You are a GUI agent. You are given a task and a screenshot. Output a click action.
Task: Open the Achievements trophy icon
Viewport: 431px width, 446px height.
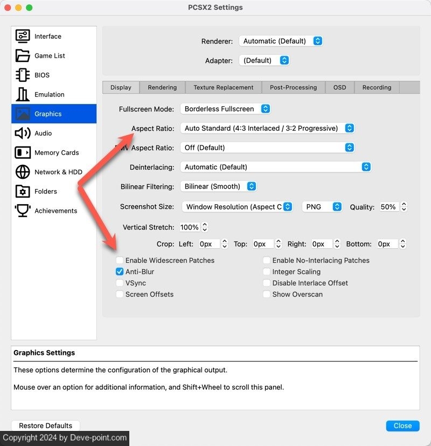[x=23, y=211]
